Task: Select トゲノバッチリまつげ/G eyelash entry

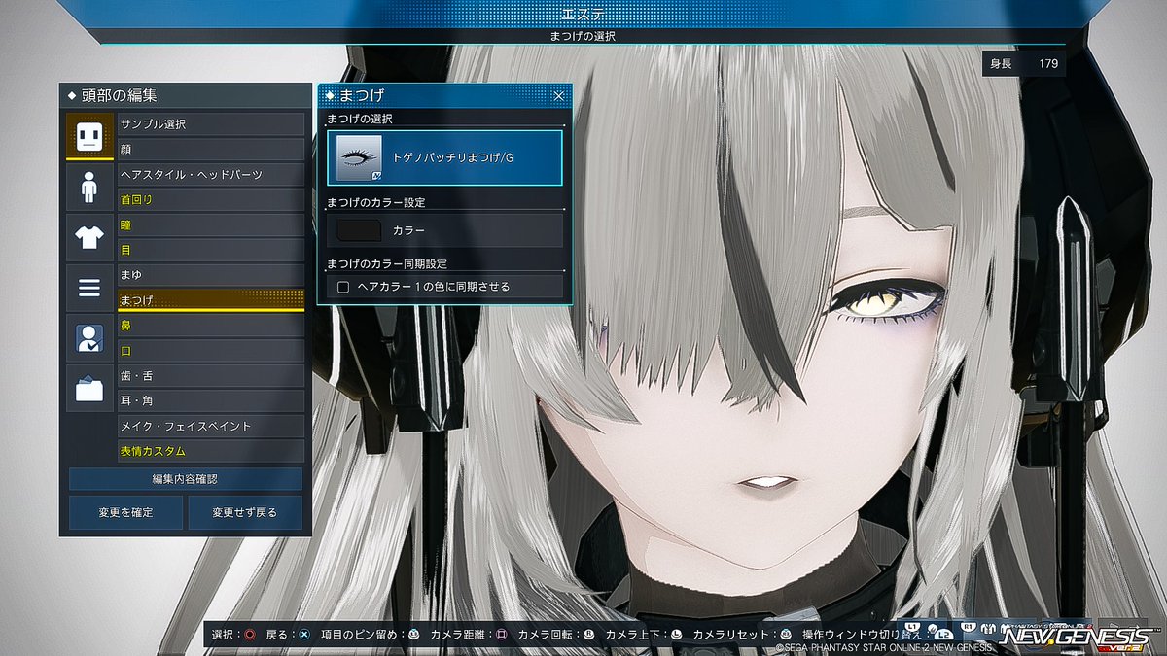Action: (445, 157)
